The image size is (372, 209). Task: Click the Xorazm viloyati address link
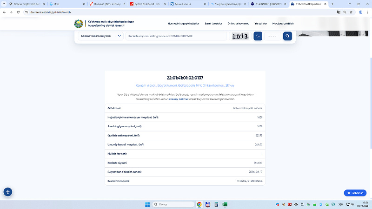[x=185, y=85]
